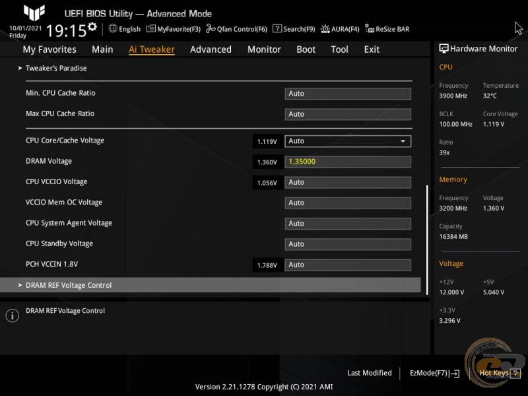
Task: Switch to the Tool tab
Action: [339, 49]
